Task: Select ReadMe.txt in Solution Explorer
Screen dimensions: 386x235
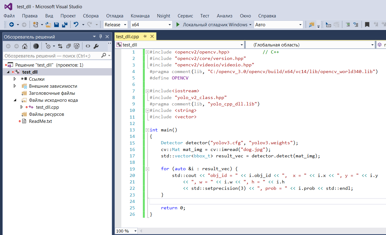Action: click(x=40, y=121)
